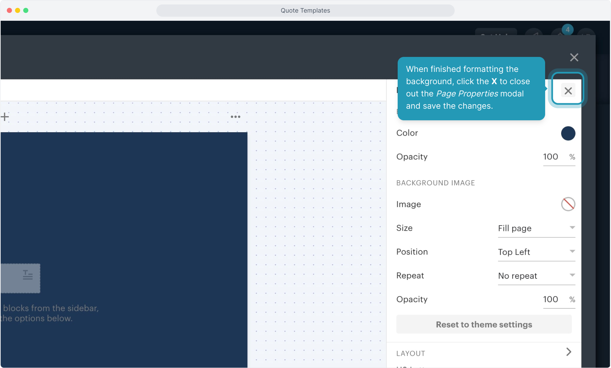This screenshot has width=611, height=368.
Task: Click the 'Color' label
Action: (407, 133)
